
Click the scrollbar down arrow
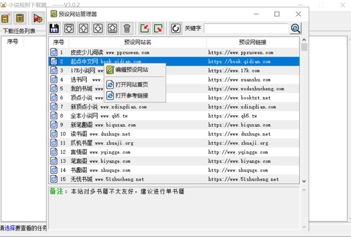pyautogui.click(x=304, y=181)
